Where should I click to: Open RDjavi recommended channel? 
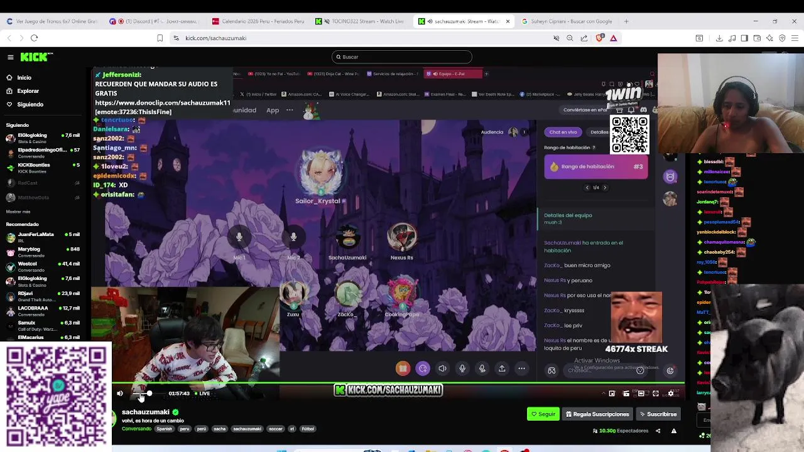pyautogui.click(x=43, y=296)
